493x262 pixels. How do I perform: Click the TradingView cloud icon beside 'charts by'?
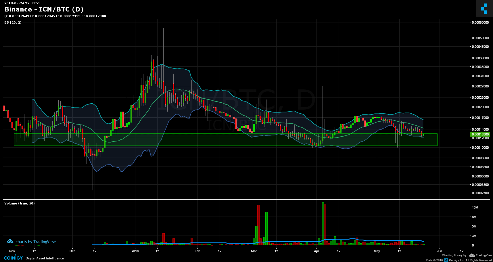tap(10, 242)
